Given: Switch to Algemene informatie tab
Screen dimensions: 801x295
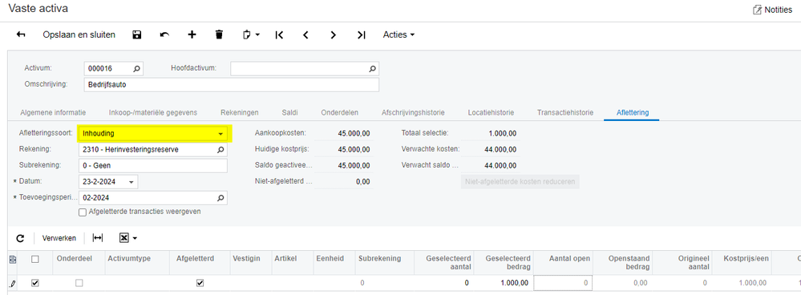Looking at the screenshot, I should coord(53,112).
